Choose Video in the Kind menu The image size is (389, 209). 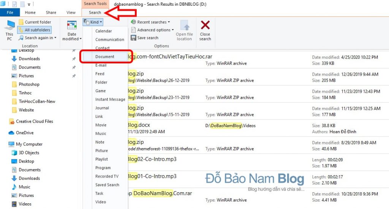tap(106, 202)
